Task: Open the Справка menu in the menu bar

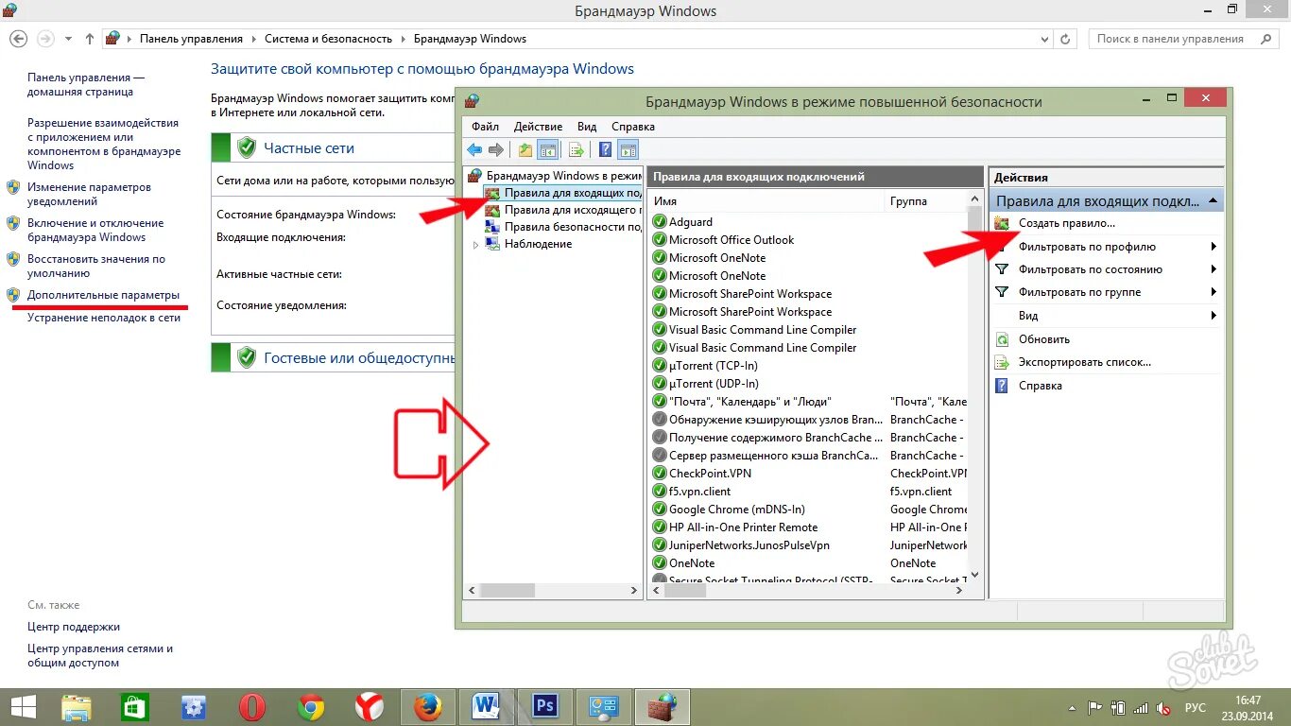Action: tap(633, 127)
